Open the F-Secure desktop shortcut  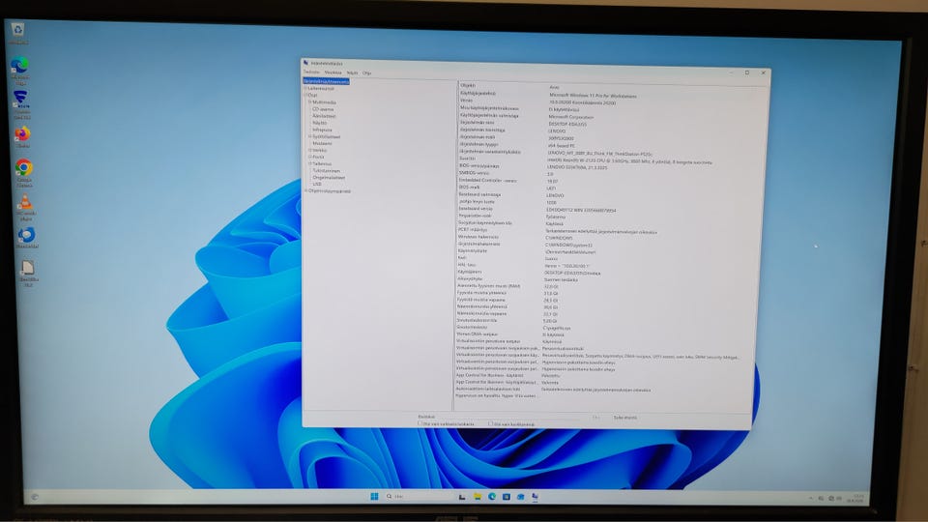[21, 104]
